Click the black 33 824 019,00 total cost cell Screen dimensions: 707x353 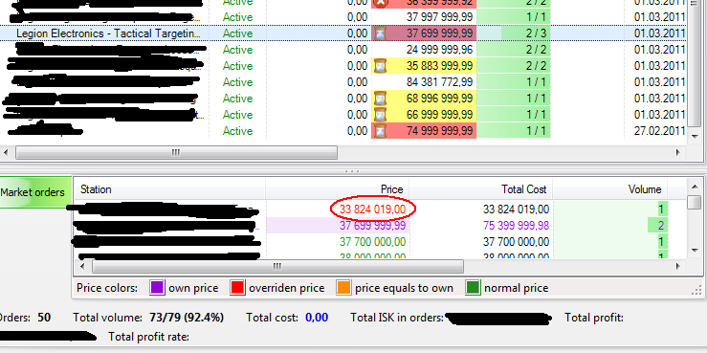516,210
